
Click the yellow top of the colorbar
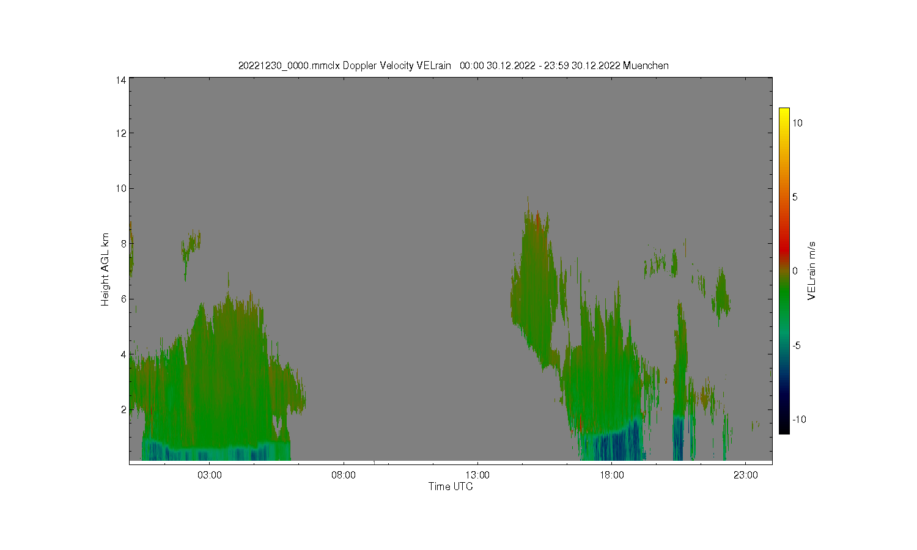[784, 113]
